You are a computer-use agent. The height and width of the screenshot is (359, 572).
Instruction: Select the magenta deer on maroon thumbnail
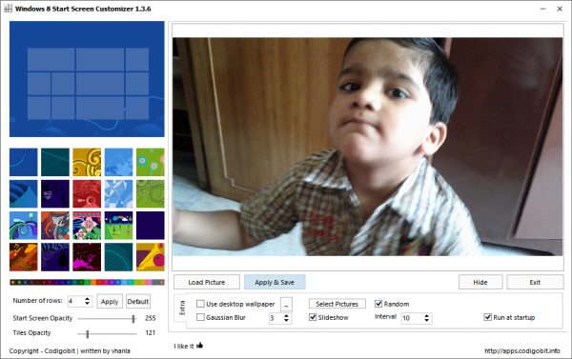pyautogui.click(x=87, y=257)
